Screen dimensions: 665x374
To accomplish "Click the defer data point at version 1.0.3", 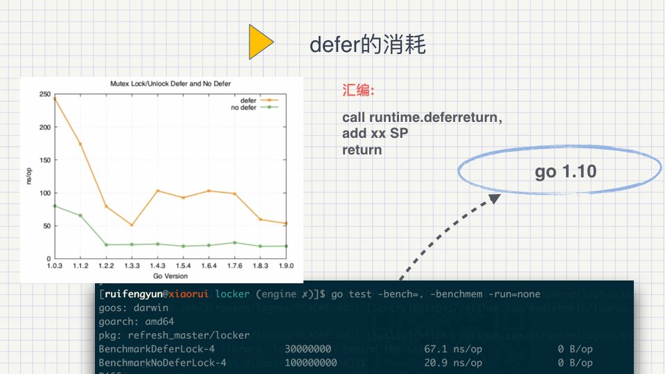I will point(55,99).
